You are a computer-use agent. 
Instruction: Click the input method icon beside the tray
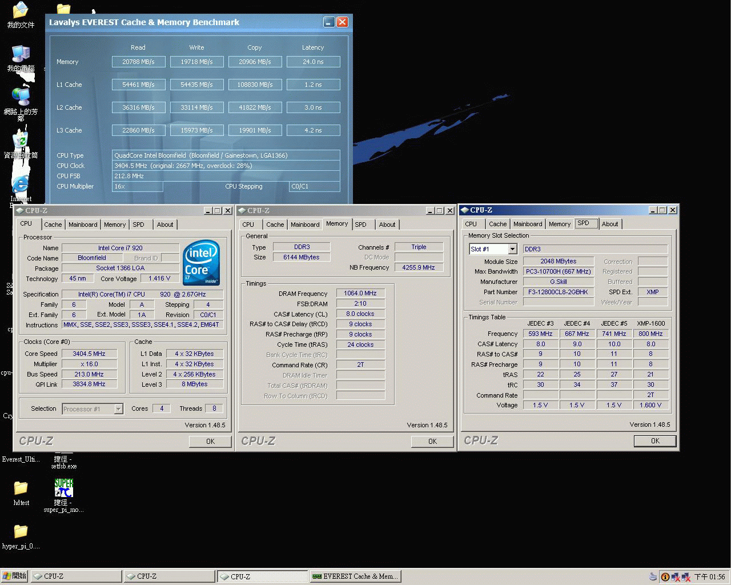click(653, 576)
